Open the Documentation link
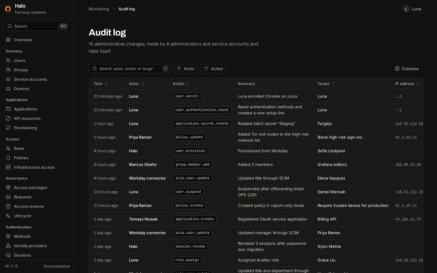This screenshot has height=273, width=437. tap(57, 266)
